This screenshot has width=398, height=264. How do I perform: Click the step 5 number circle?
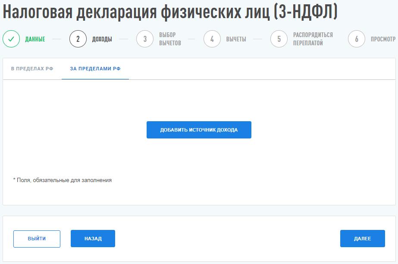pyautogui.click(x=279, y=39)
